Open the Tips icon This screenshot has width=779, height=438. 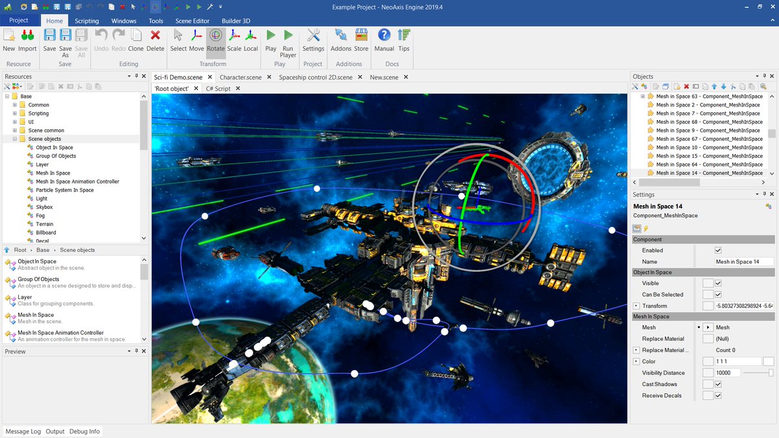[404, 36]
